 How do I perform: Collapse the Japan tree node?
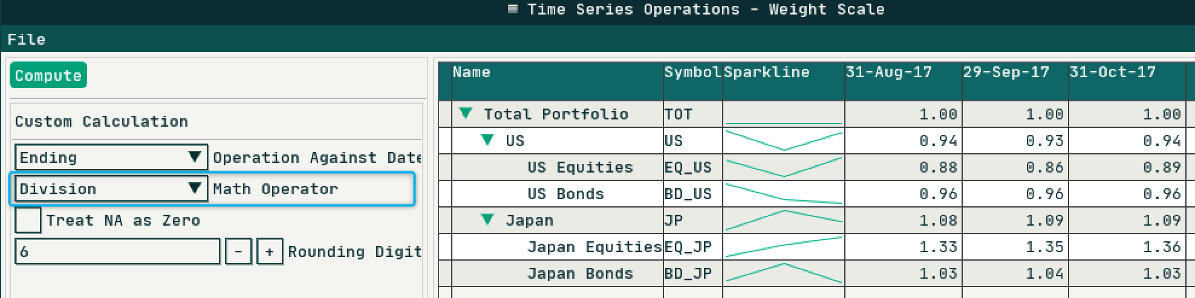click(x=487, y=220)
